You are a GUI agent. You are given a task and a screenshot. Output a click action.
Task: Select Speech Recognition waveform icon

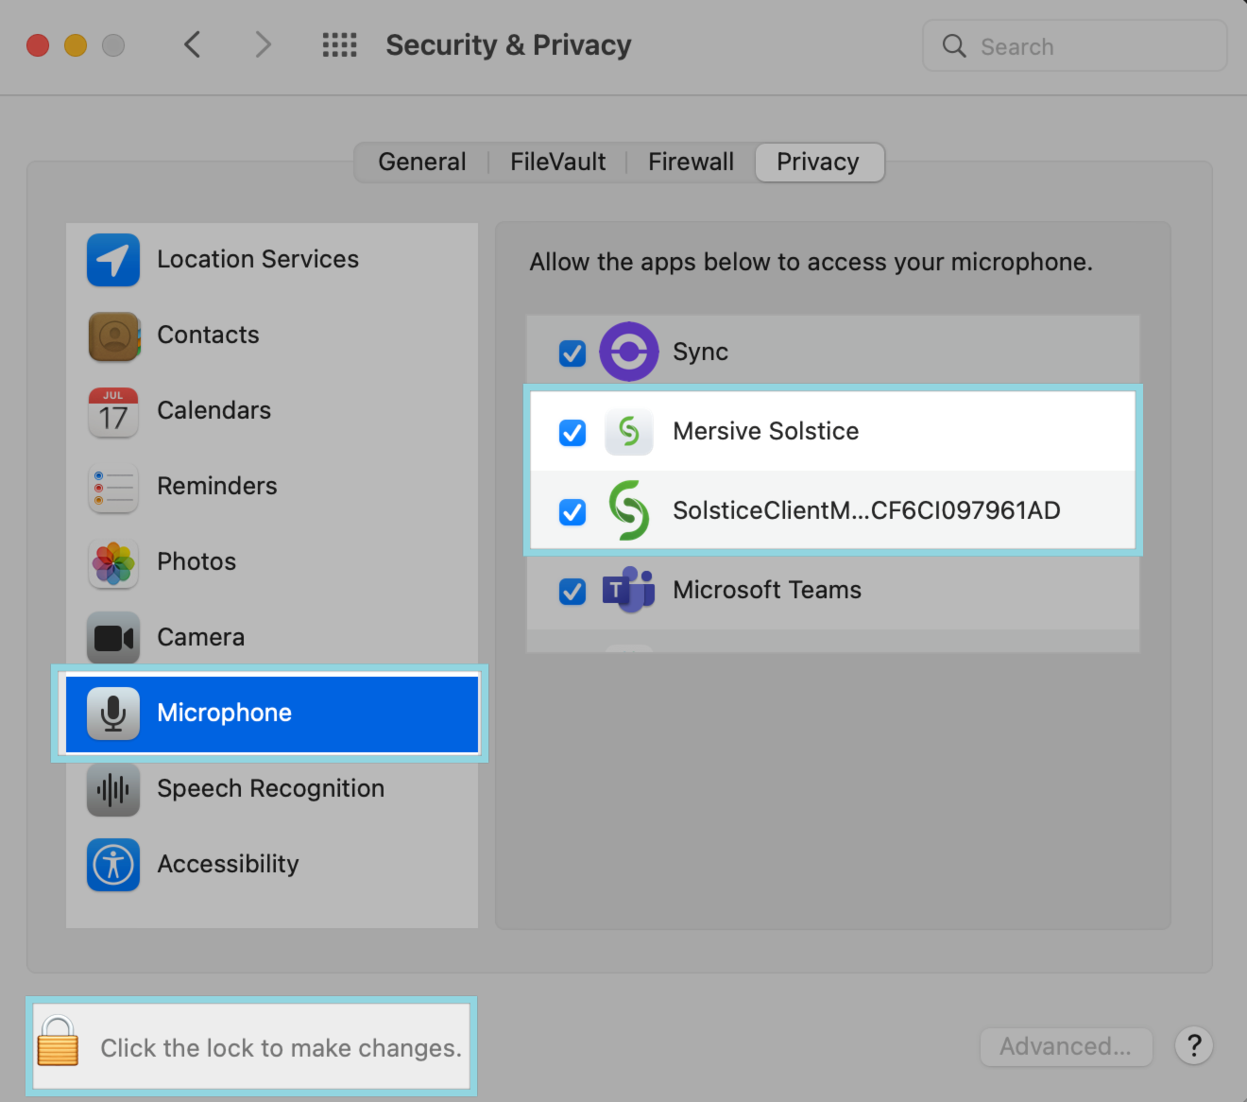(x=113, y=789)
